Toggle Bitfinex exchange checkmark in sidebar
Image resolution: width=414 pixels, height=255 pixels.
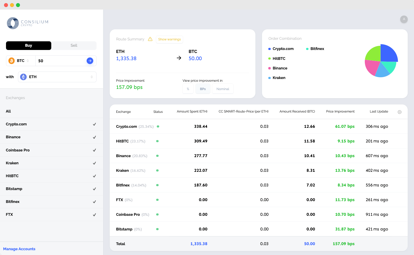click(94, 202)
